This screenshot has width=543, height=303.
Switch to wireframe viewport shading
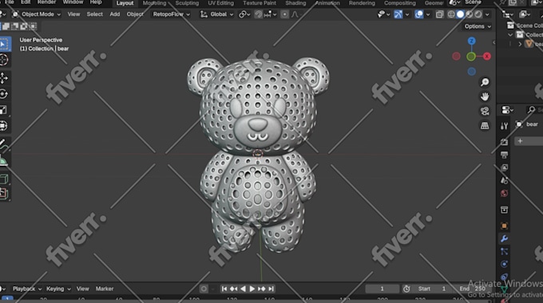(x=451, y=14)
